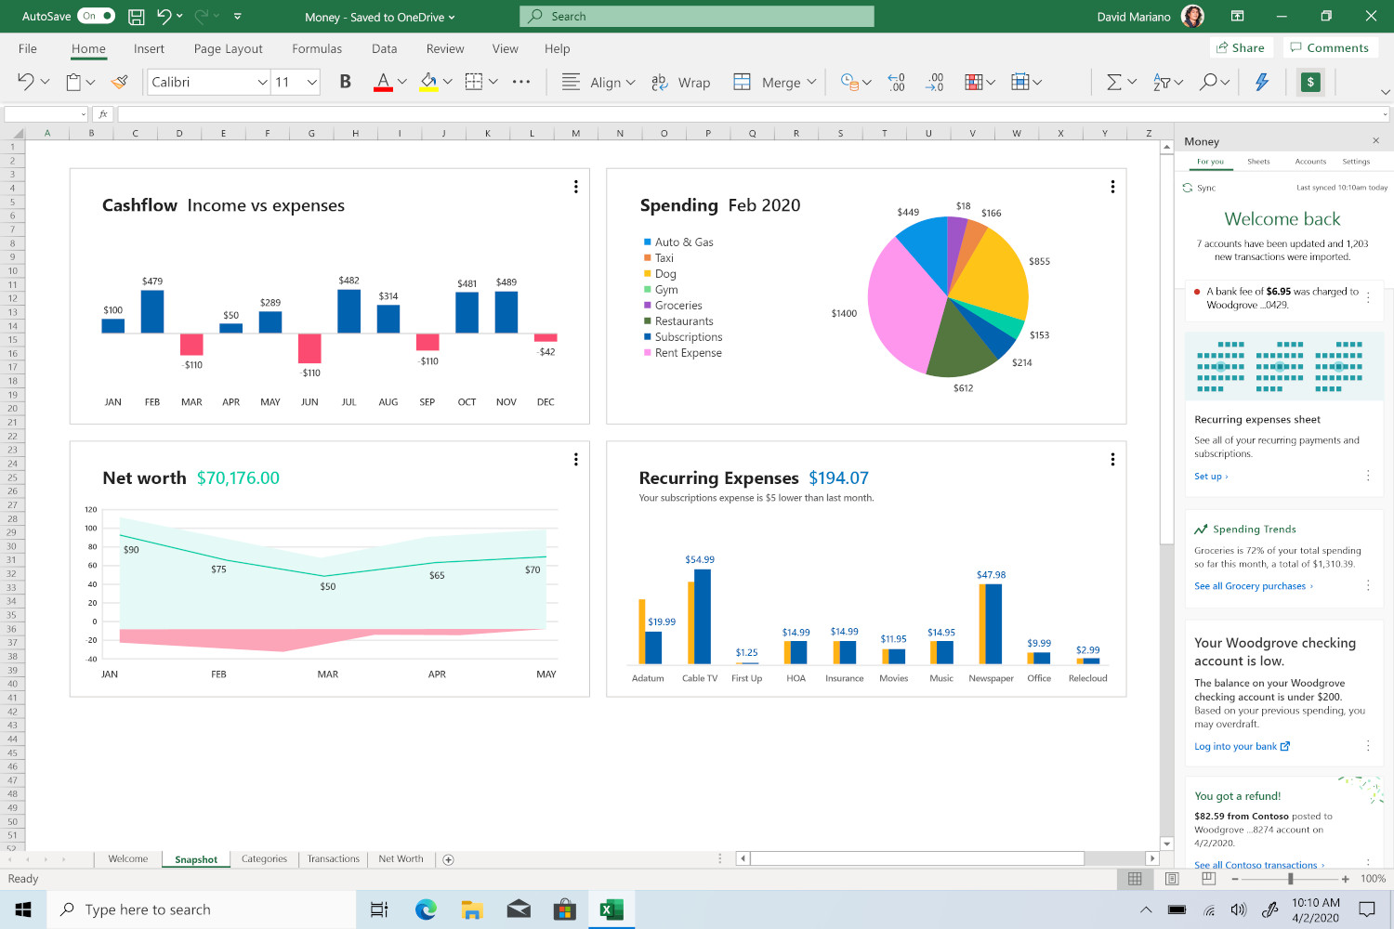
Task: Apply the yellow fill color
Action: [428, 82]
